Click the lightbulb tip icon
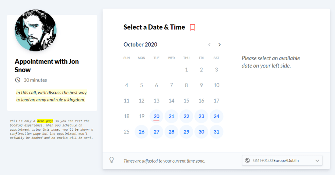Viewport: 335px width, 175px height. pos(112,160)
